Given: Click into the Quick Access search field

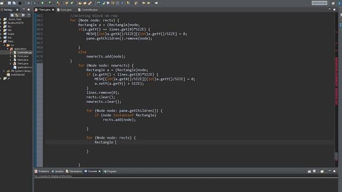Looking at the screenshot, I should (320, 3).
